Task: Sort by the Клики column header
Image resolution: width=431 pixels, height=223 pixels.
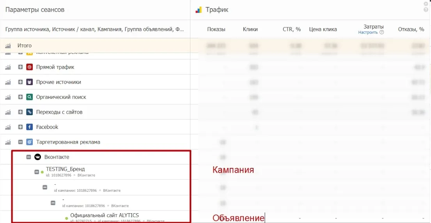Action: pyautogui.click(x=250, y=29)
